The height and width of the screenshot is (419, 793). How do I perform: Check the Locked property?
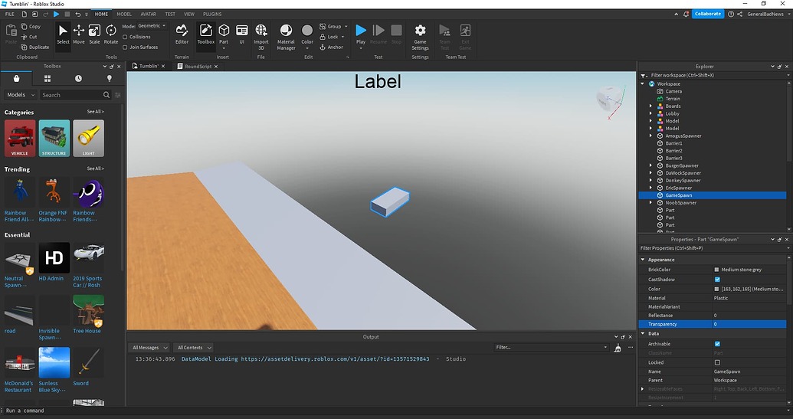(x=717, y=362)
